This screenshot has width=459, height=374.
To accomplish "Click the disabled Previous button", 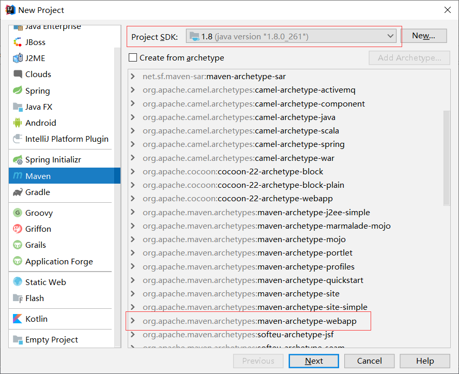I will [258, 361].
